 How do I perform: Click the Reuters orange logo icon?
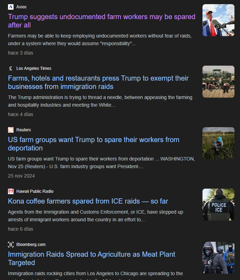[11, 130]
